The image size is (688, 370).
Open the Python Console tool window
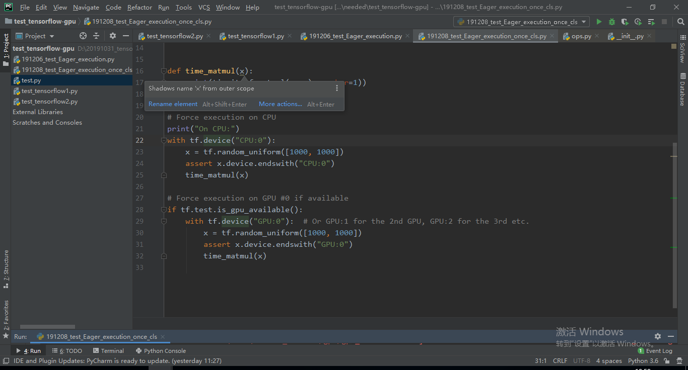pos(161,350)
